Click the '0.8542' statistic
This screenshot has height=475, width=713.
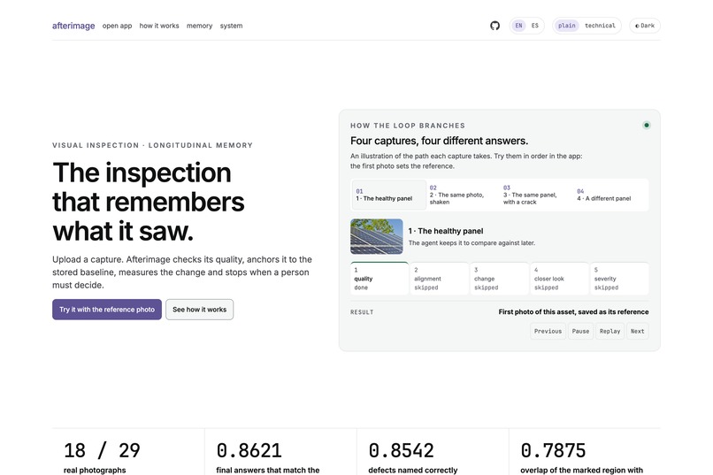click(x=401, y=451)
